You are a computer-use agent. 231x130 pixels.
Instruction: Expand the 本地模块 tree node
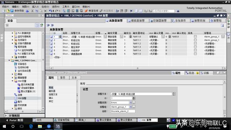[x=12, y=57]
